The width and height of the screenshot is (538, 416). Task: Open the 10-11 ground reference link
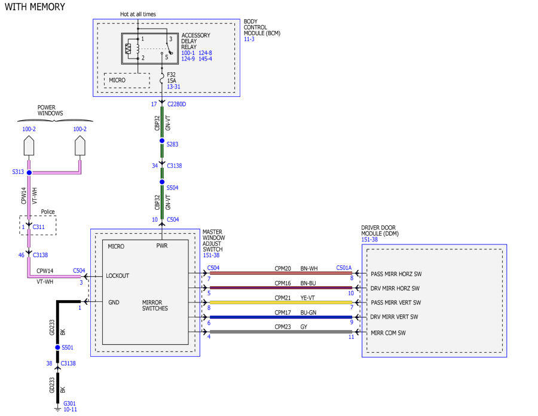tap(71, 409)
